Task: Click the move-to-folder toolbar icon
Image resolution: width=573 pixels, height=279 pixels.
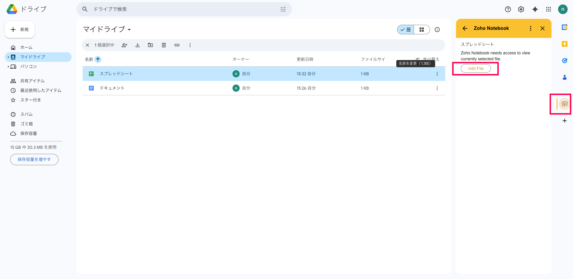Action: tap(150, 45)
